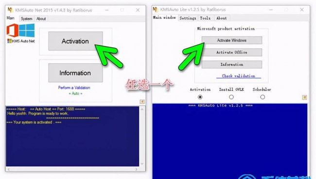Image resolution: width=316 pixels, height=179 pixels.
Task: Click the KMSAuto Net title bar app icon
Action: [10, 10]
